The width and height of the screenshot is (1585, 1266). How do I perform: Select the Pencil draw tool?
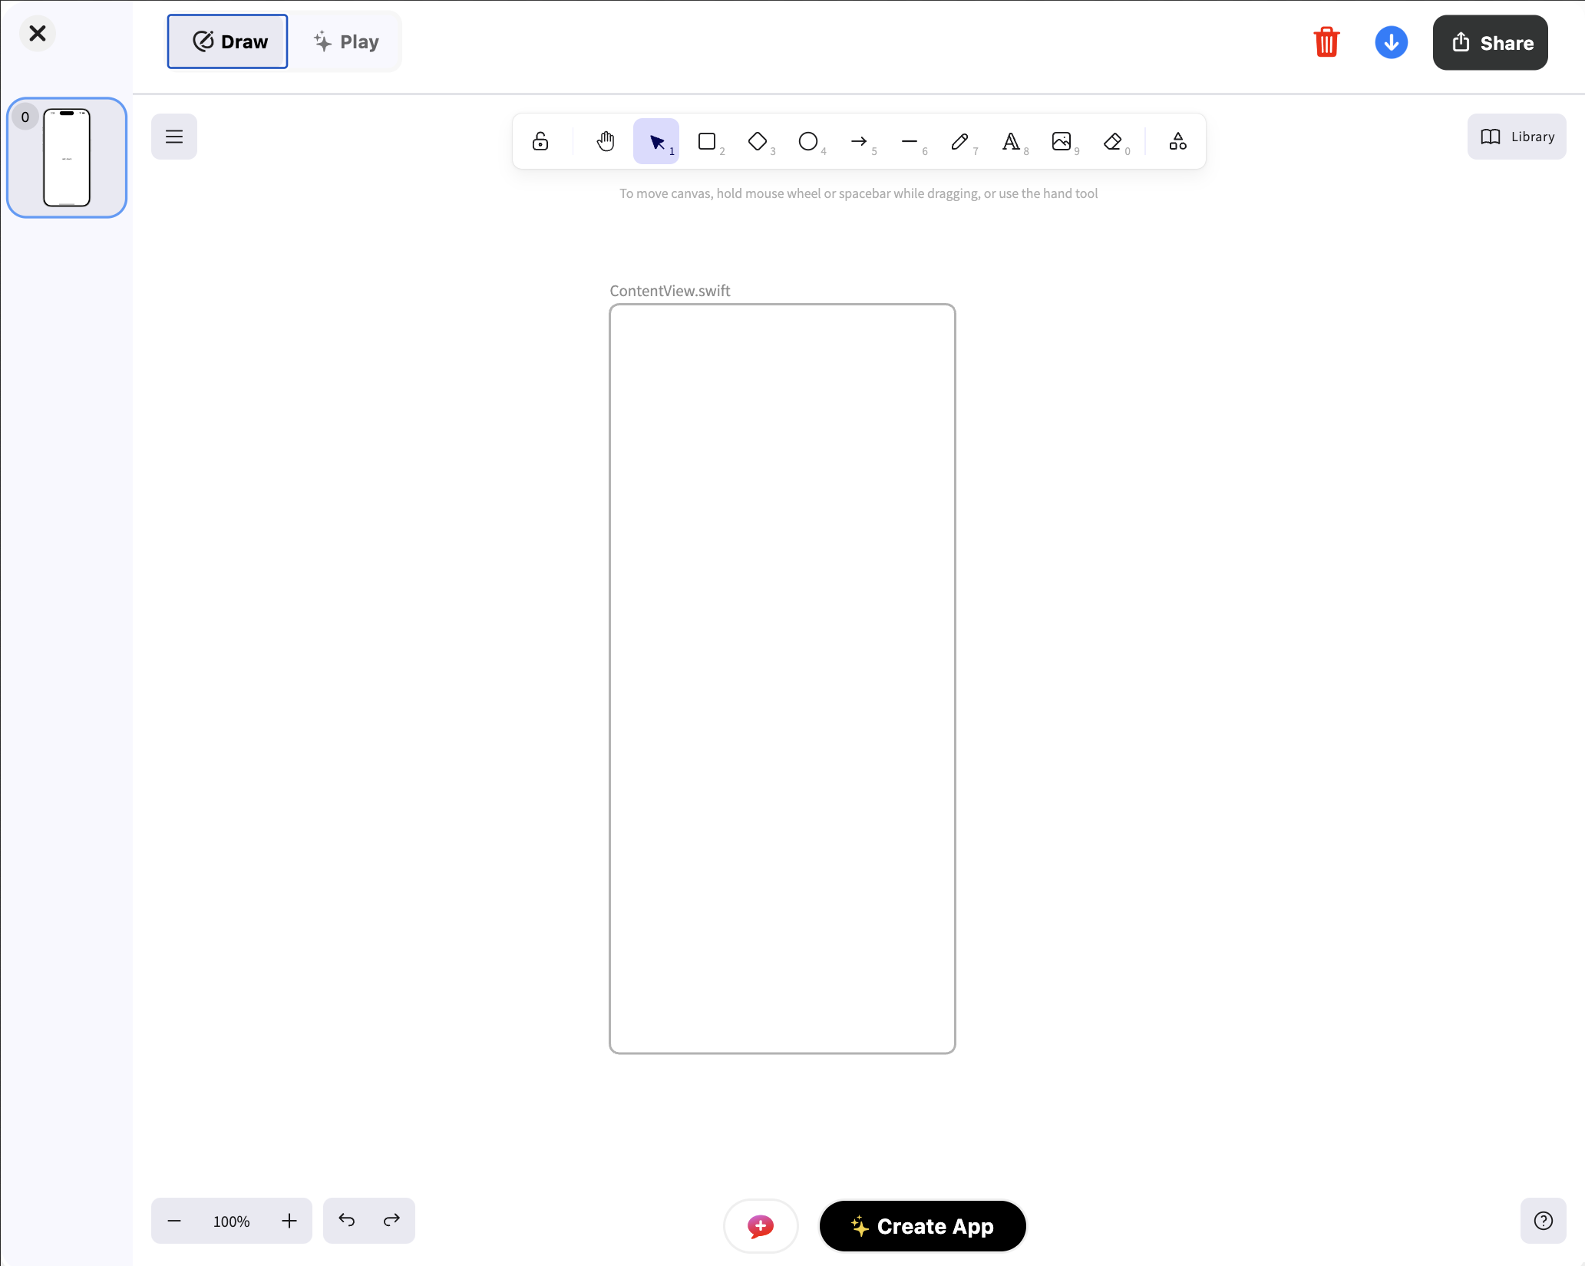coord(959,141)
